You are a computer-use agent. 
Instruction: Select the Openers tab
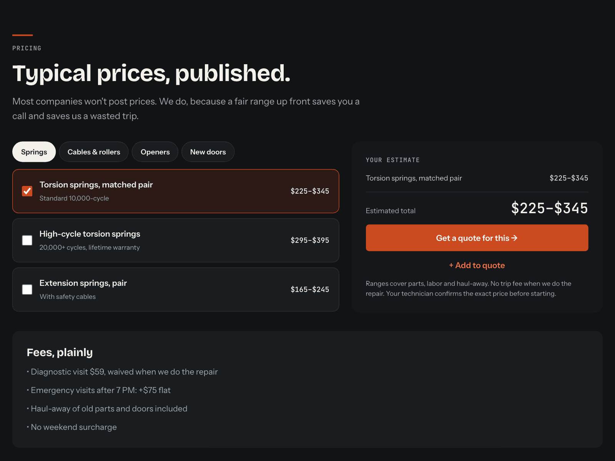[155, 152]
